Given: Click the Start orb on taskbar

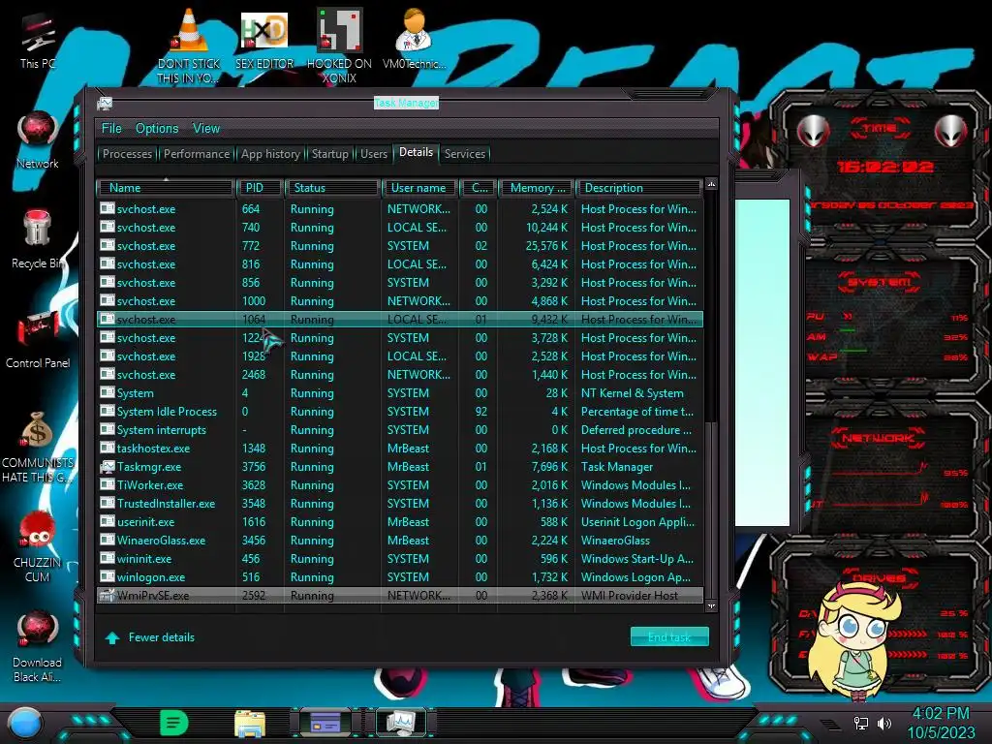Looking at the screenshot, I should (25, 723).
